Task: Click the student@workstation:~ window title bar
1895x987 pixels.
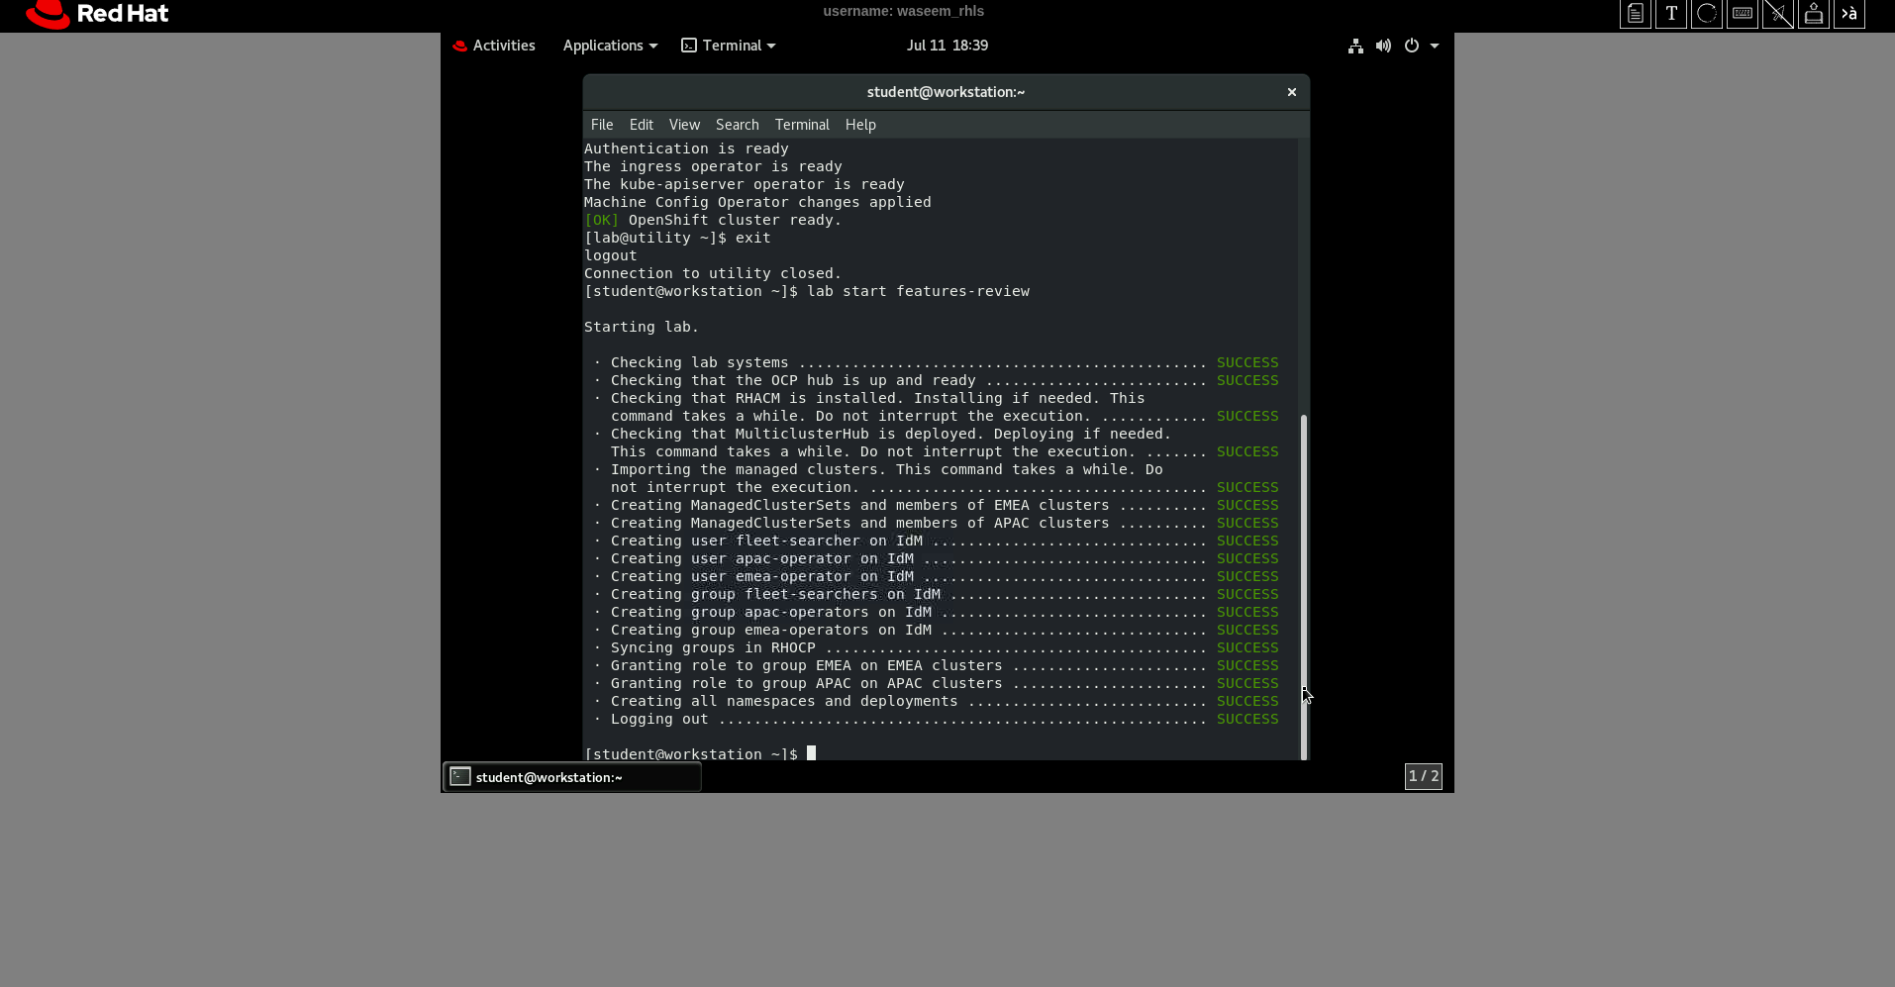Action: tap(947, 92)
